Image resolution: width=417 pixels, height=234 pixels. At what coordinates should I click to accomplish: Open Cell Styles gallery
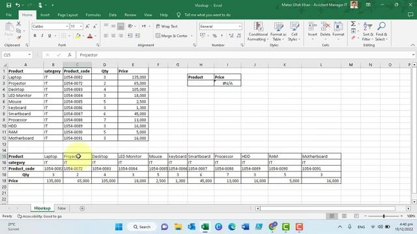(x=294, y=31)
